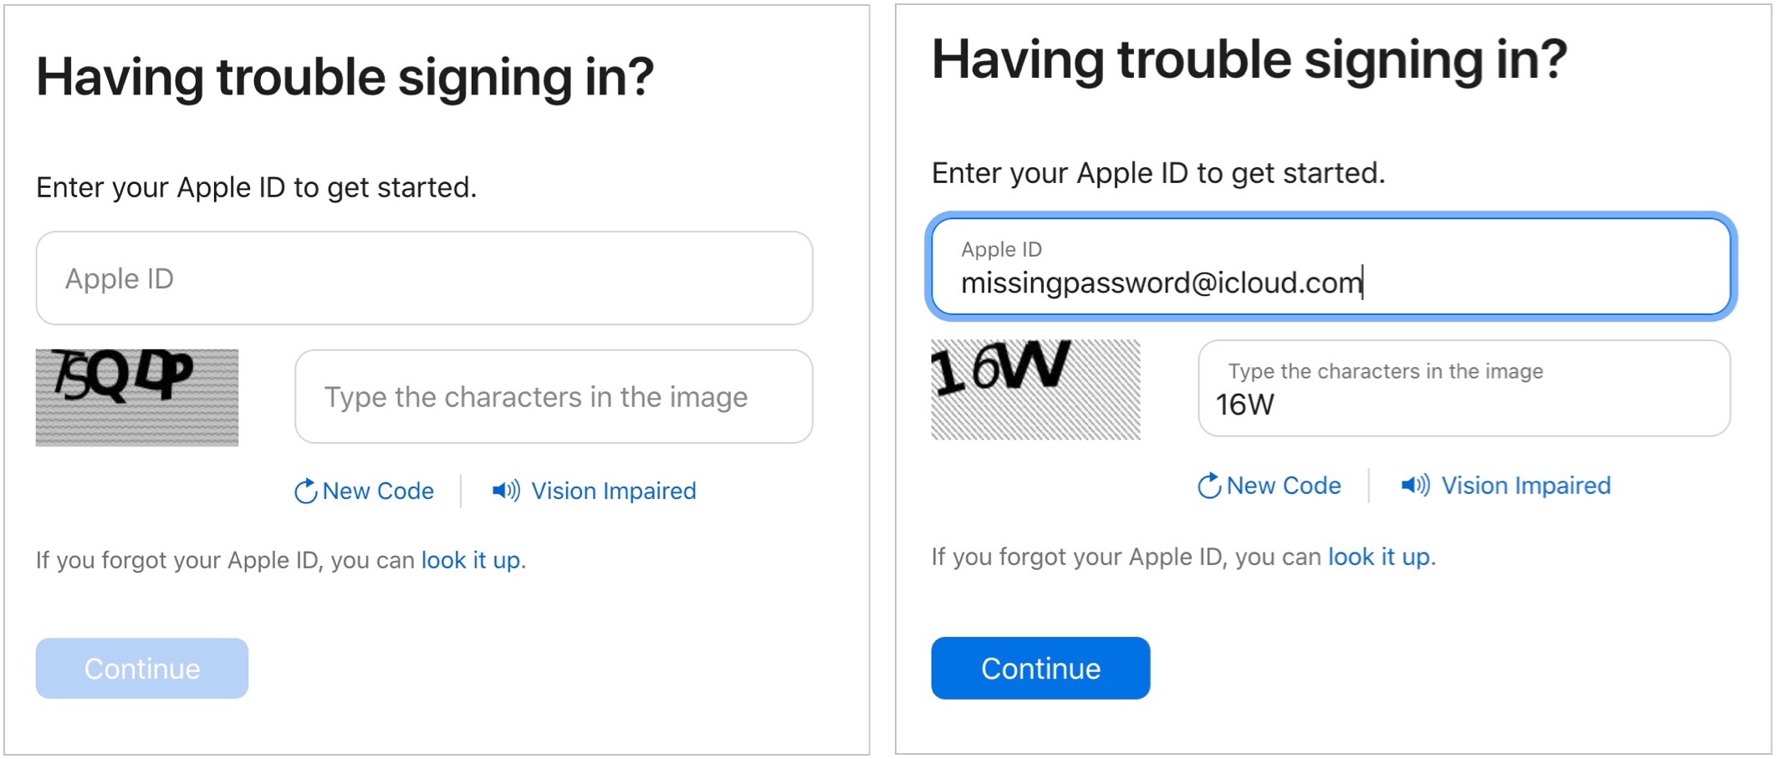Request a New Code via the right form's text link
The height and width of the screenshot is (759, 1778).
1284,486
